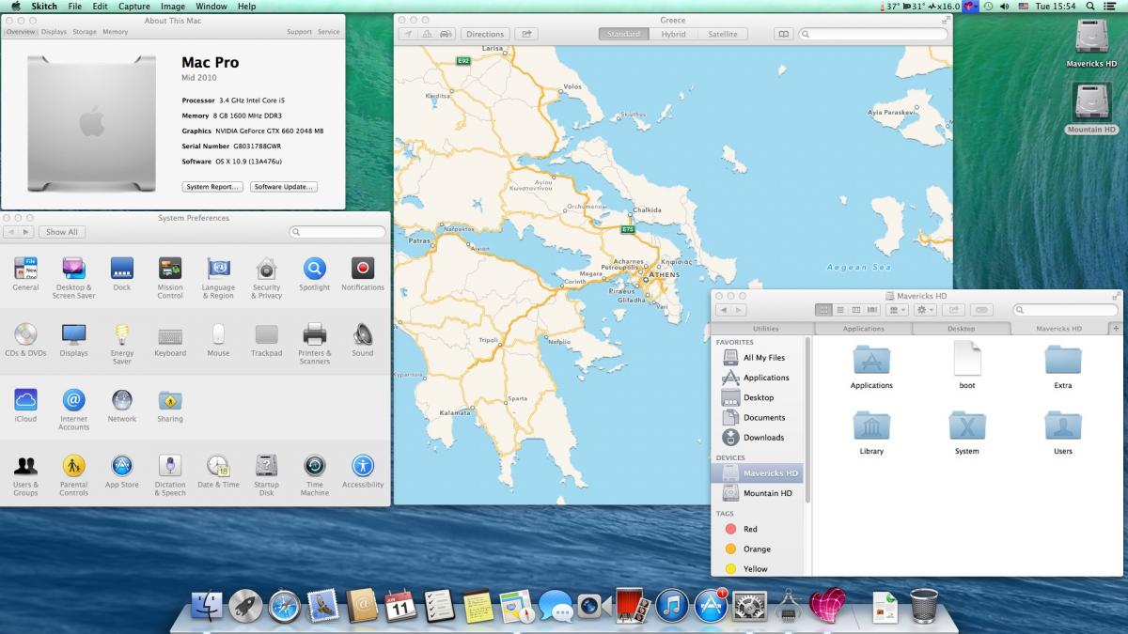Screen dimensions: 1128x634
Task: Select the Utilities tab in Finder
Action: point(765,329)
